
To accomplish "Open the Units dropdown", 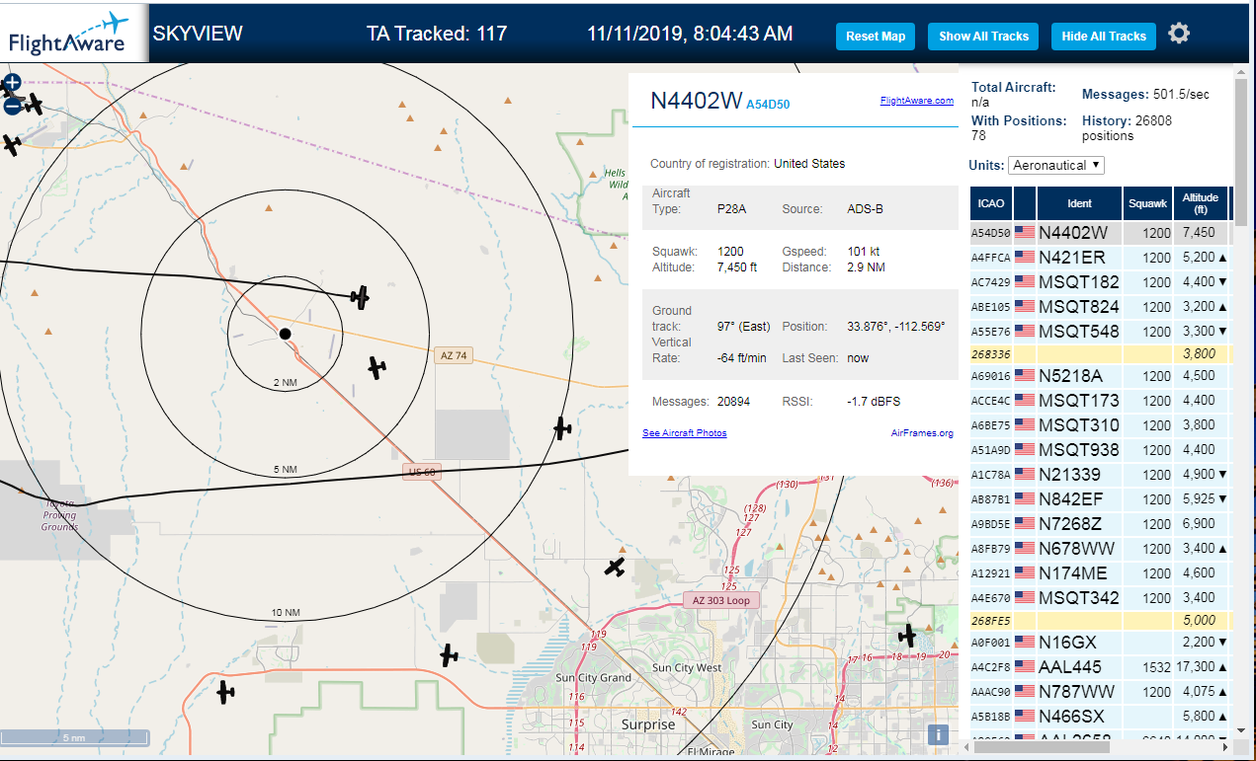I will [x=1055, y=165].
